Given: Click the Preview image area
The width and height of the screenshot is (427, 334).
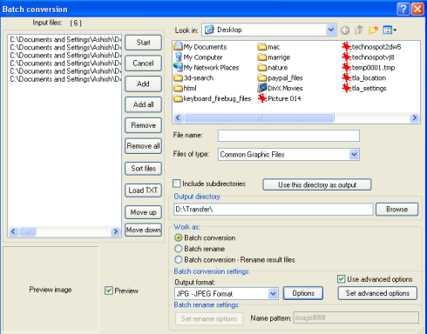Looking at the screenshot, I should coord(51,290).
